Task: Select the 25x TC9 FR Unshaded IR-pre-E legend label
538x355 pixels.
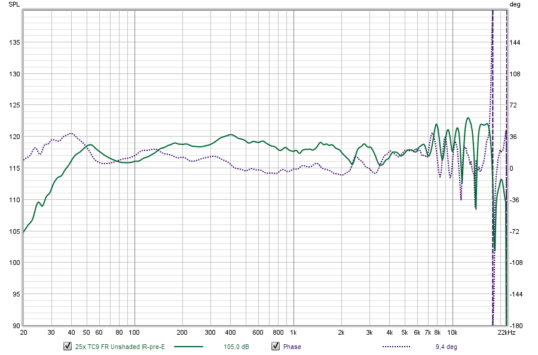Action: [x=120, y=347]
